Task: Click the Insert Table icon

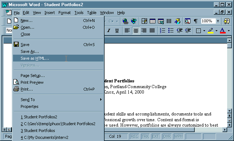Action: click(x=153, y=21)
